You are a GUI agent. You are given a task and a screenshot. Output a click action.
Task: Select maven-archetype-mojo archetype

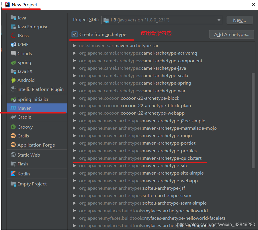(x=135, y=136)
